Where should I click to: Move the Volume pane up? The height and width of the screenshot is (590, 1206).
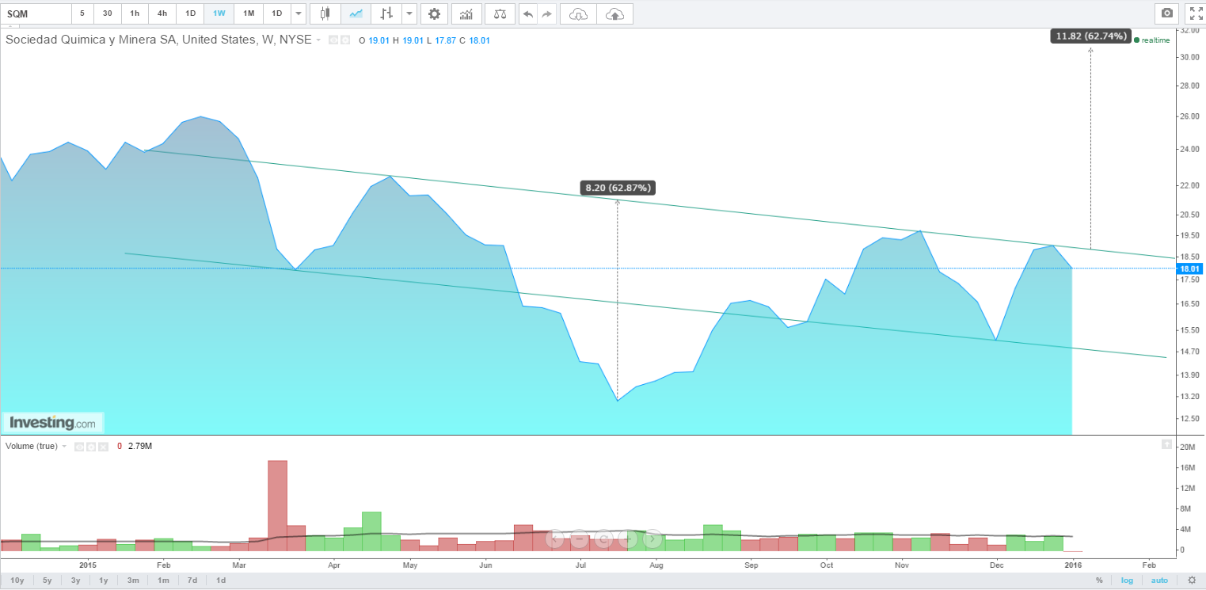(x=1166, y=445)
